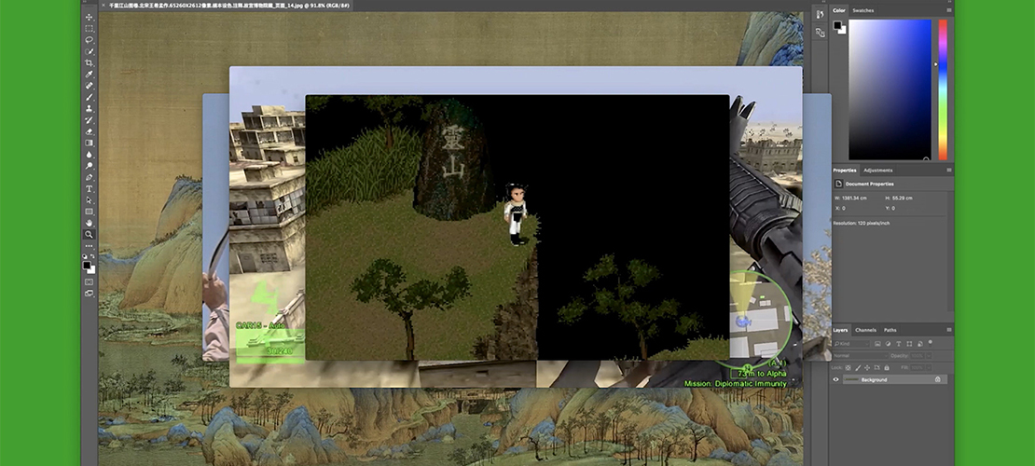Select the Hand tool
Image resolution: width=1035 pixels, height=466 pixels.
point(90,223)
